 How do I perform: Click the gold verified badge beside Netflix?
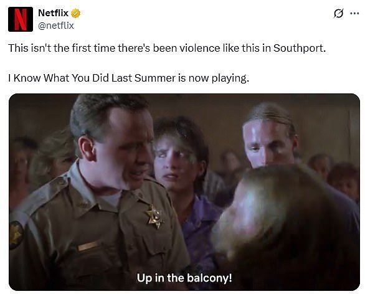tap(75, 13)
